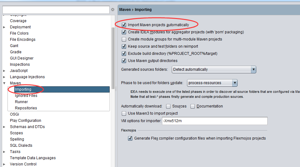
Task: Open GUI Designer settings
Action: click(22, 58)
